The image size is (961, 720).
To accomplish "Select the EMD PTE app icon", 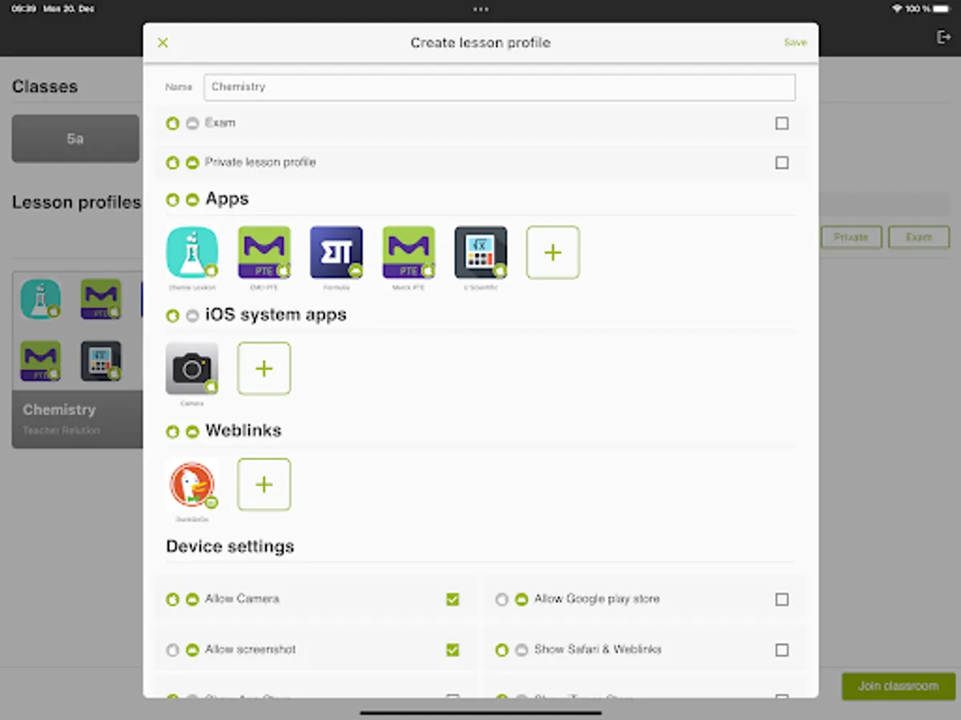I will coord(264,253).
